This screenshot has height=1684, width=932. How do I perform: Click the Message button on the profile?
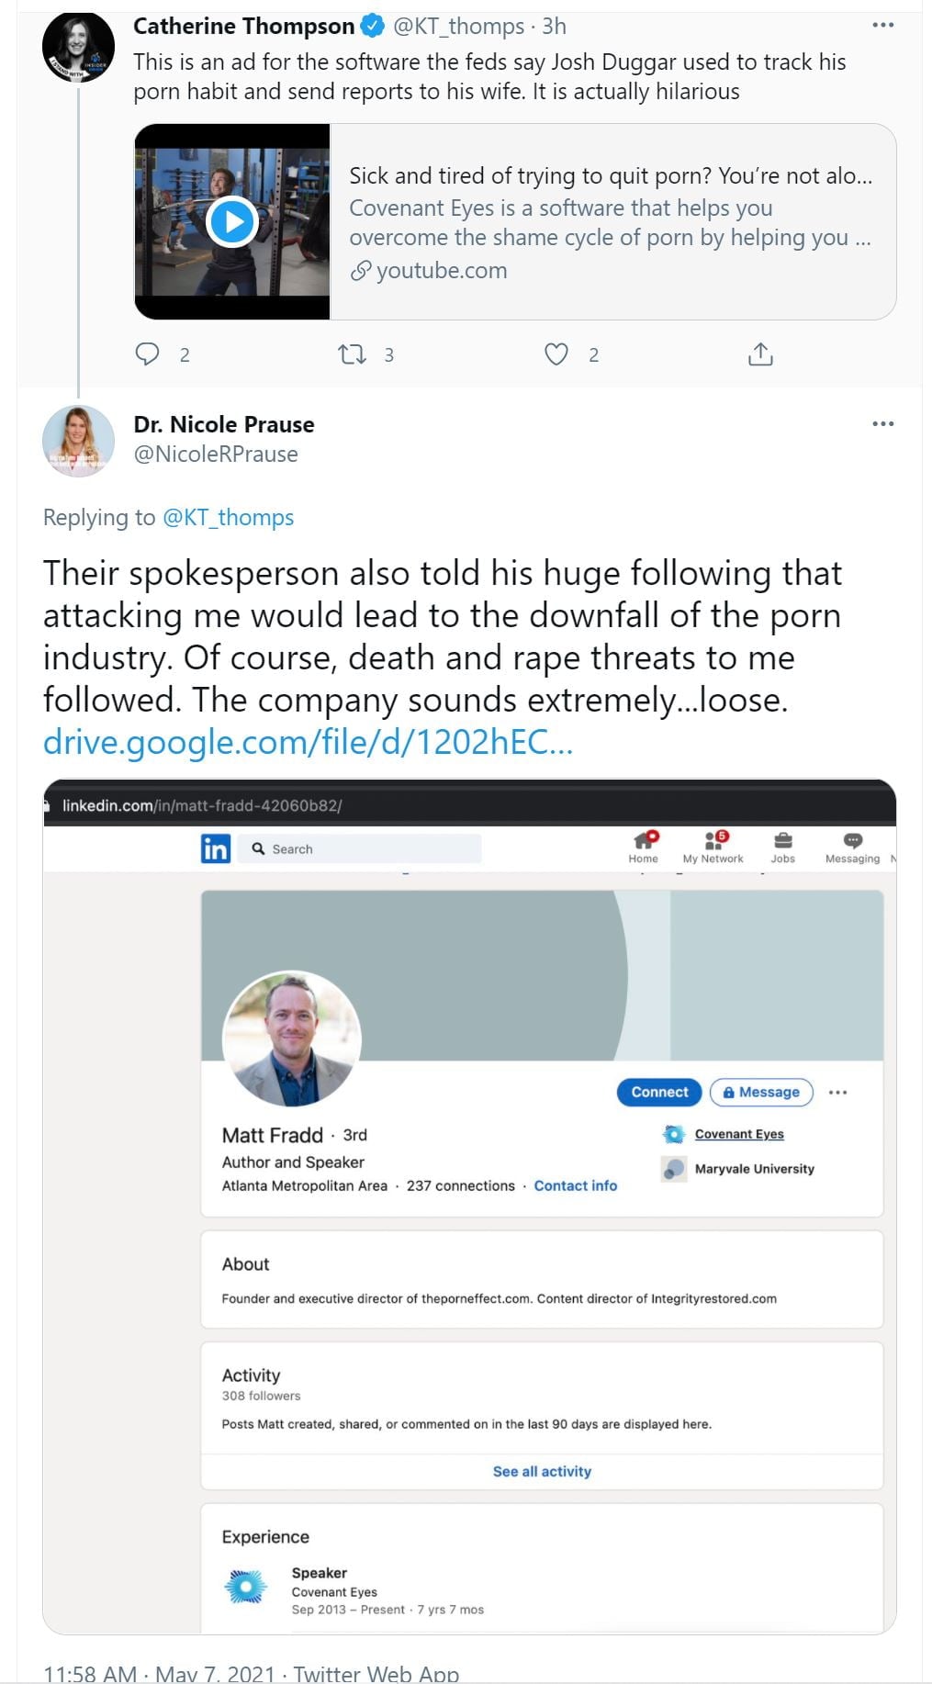(761, 1092)
